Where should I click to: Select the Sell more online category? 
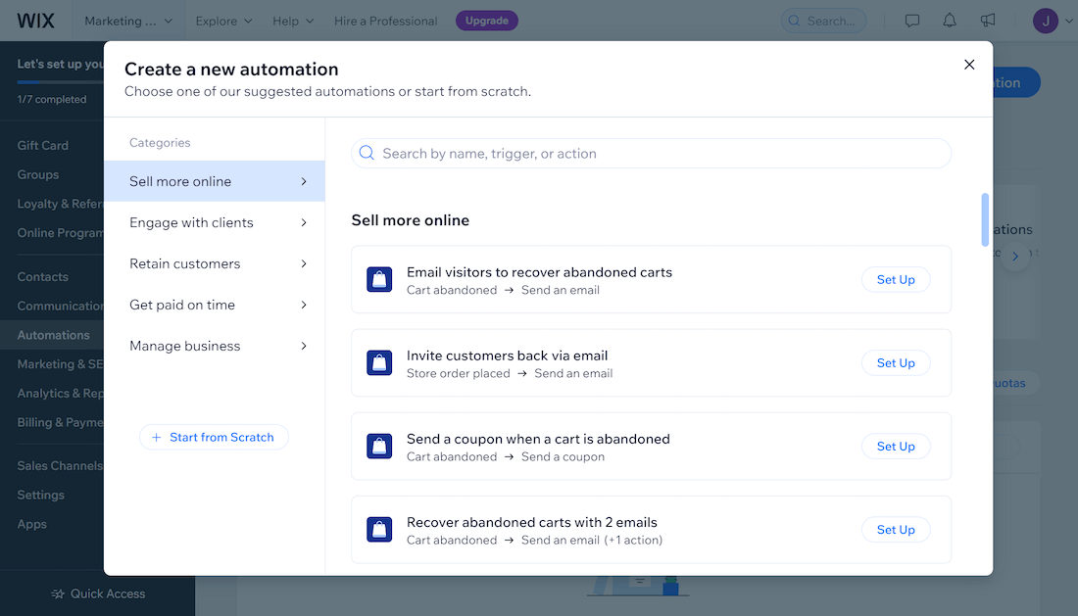[215, 181]
